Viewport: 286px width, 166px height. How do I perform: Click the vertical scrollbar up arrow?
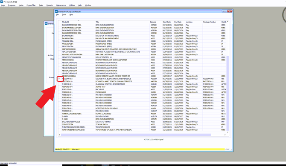228,22
